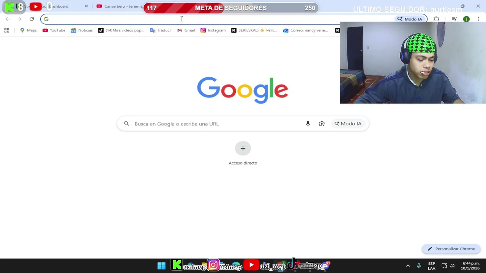Open the green Chrome profile avatar

pos(466,19)
